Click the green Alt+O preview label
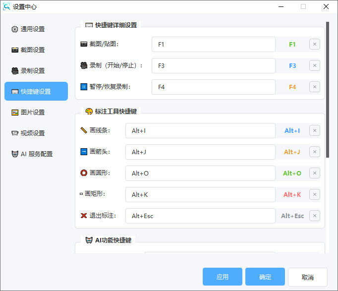Image resolution: width=338 pixels, height=291 pixels. point(292,173)
